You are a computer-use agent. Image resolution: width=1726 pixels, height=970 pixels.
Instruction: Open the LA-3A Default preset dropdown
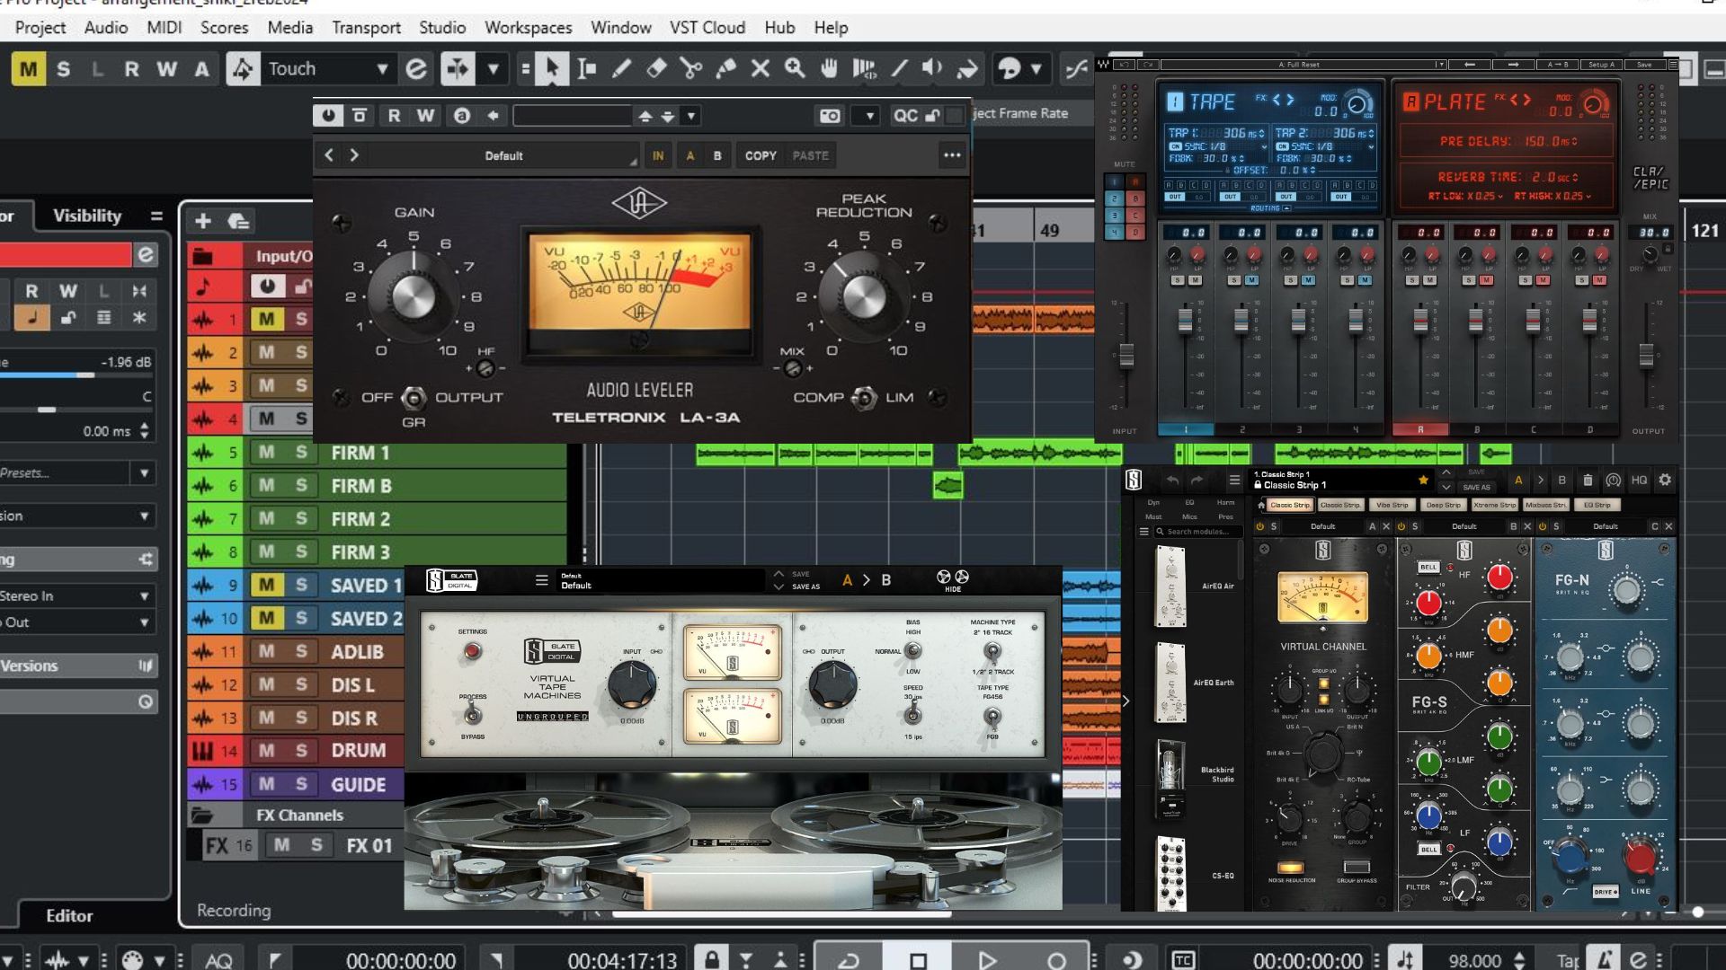coord(503,156)
